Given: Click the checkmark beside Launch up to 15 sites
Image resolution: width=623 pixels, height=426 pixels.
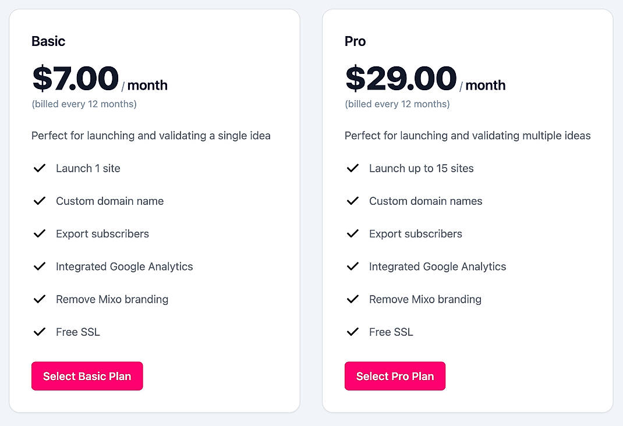Looking at the screenshot, I should click(353, 168).
